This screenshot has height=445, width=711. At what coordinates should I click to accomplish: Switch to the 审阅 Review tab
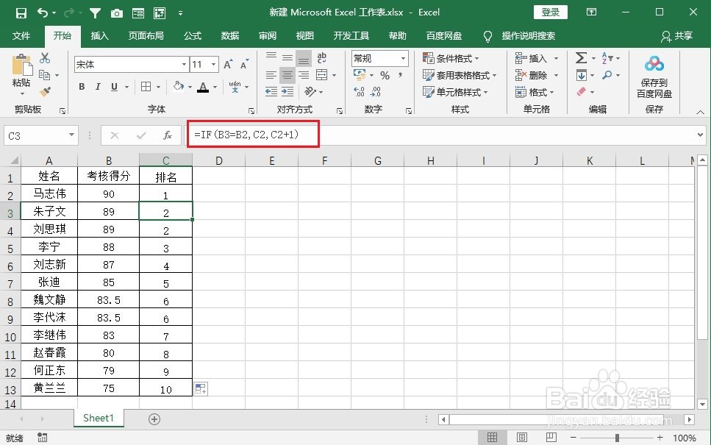coord(268,36)
